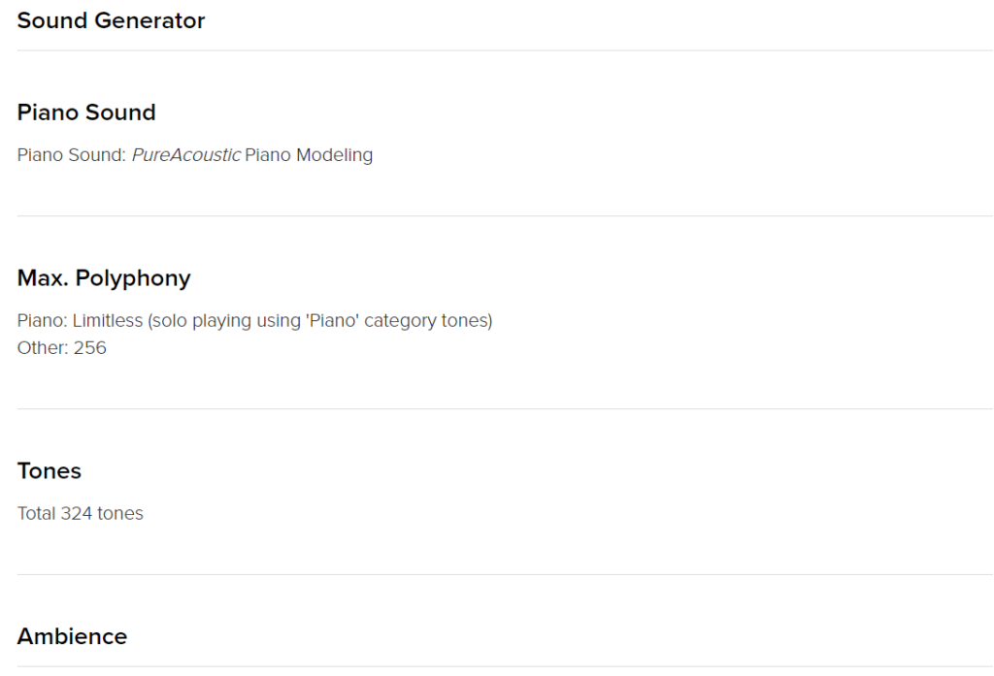Select the Max. Polyphony heading
The height and width of the screenshot is (676, 994).
click(x=104, y=278)
